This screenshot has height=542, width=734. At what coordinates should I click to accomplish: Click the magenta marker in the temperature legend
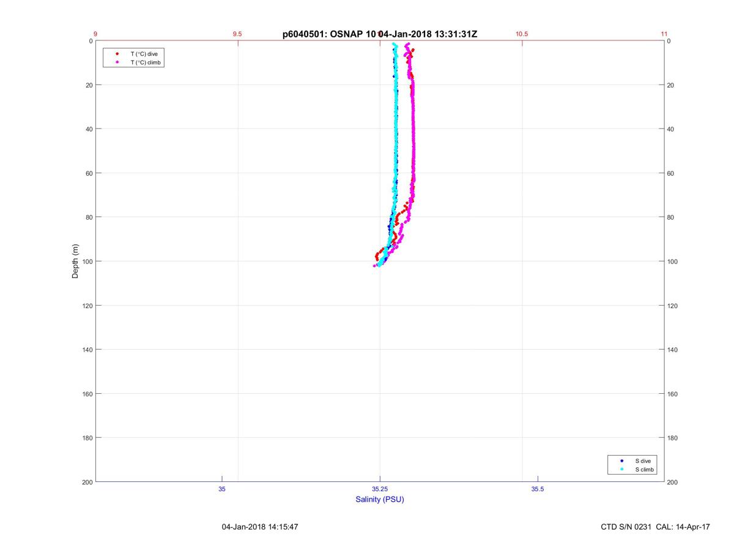click(117, 62)
